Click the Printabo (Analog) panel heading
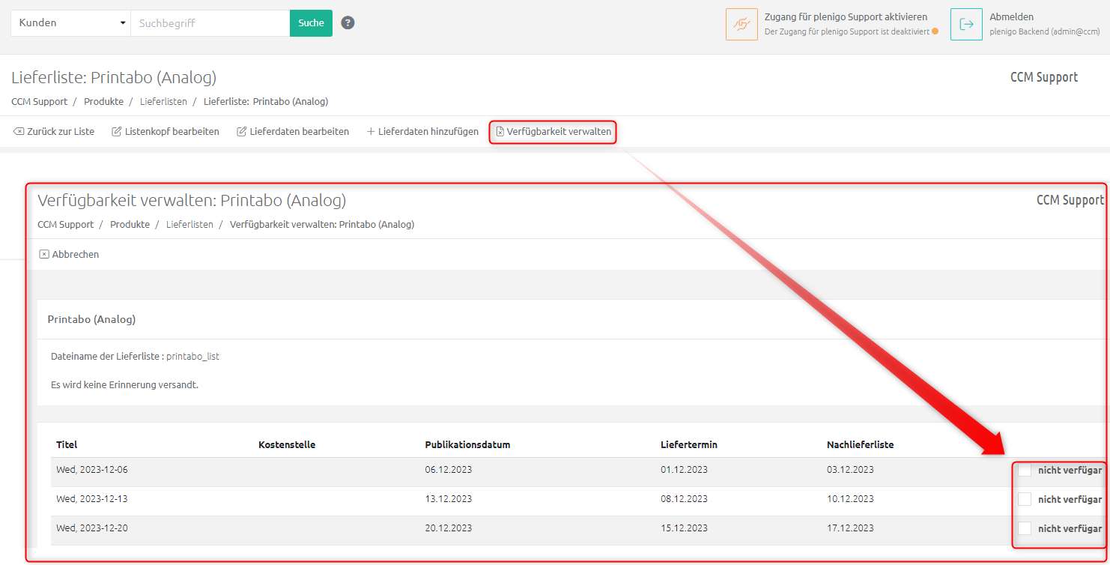This screenshot has height=565, width=1110. point(91,319)
